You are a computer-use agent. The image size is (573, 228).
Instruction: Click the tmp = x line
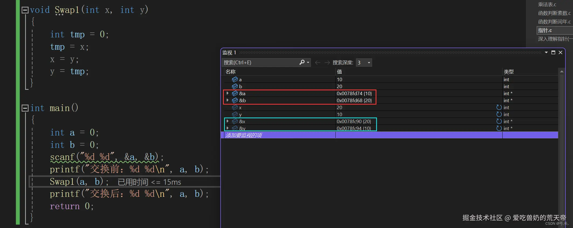[69, 47]
